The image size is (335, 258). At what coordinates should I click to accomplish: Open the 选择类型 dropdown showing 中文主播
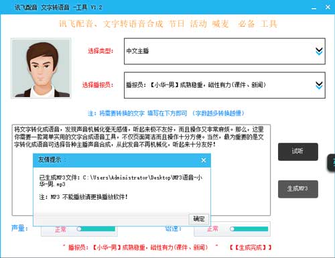coord(224,51)
